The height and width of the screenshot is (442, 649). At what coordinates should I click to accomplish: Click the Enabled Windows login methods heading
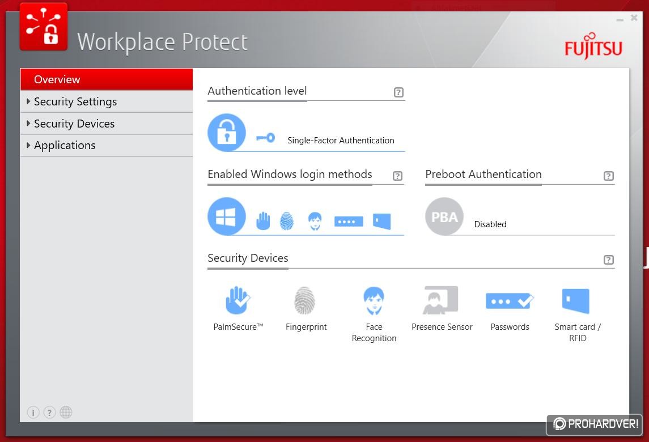(290, 174)
